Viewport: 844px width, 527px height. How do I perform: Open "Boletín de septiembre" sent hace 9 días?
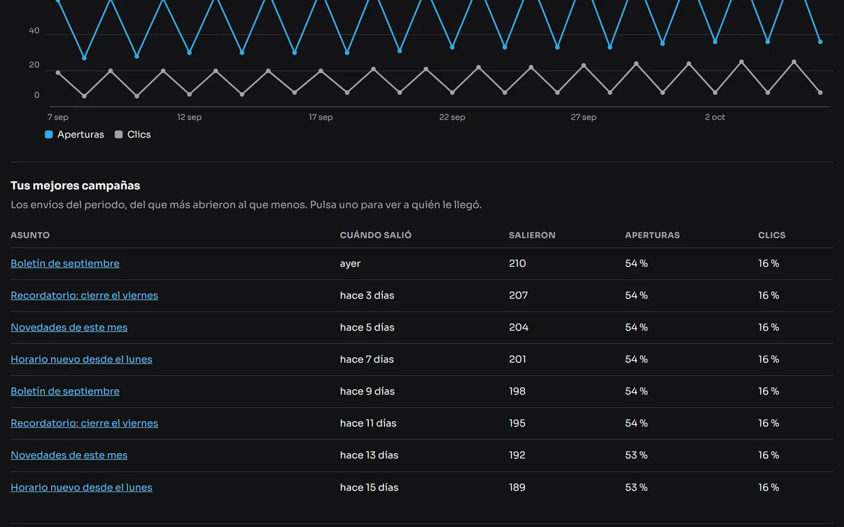point(65,391)
